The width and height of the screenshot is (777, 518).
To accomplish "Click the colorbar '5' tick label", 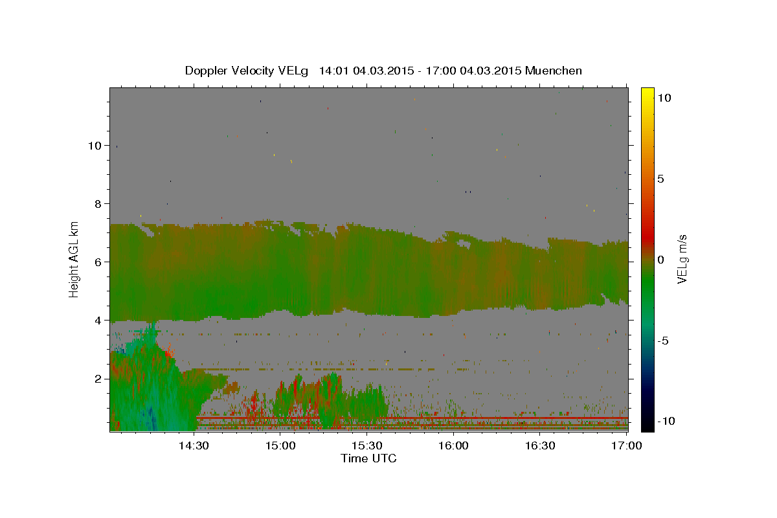I will pyautogui.click(x=660, y=179).
